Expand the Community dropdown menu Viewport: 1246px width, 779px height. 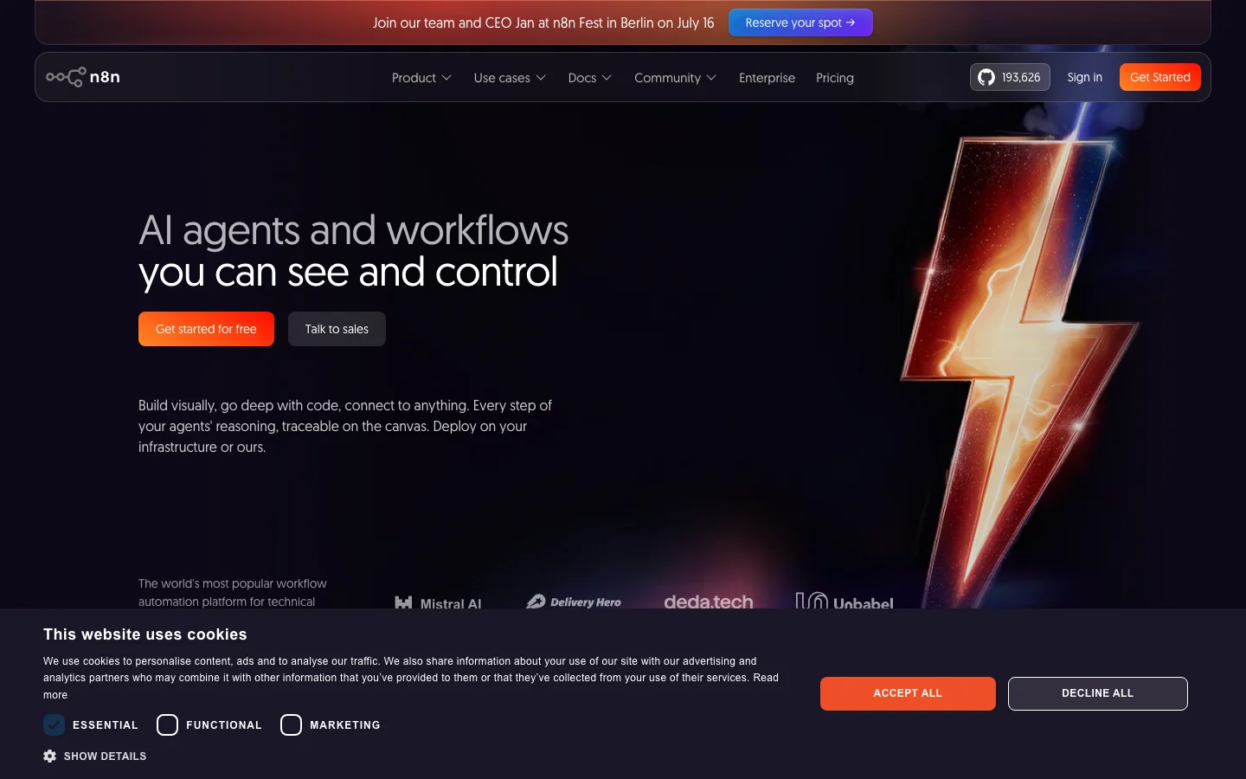tap(675, 78)
